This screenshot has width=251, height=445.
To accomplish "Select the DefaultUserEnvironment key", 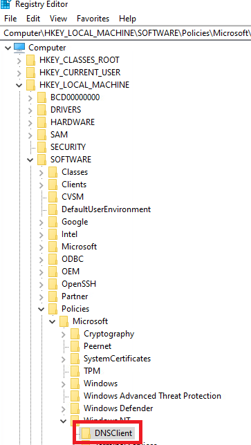I will [x=106, y=209].
